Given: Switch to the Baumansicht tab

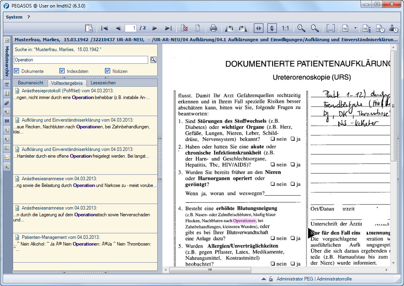Looking at the screenshot, I should (30, 83).
